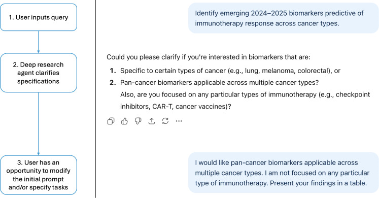This screenshot has height=198, width=379.
Task: Give the response a thumbs up
Action: pyautogui.click(x=124, y=121)
